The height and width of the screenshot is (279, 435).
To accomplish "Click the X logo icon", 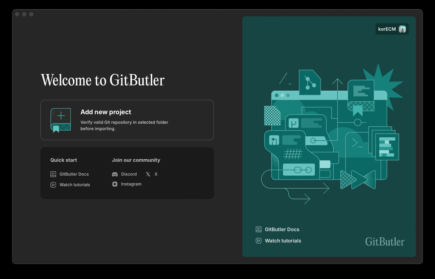I will click(x=148, y=174).
